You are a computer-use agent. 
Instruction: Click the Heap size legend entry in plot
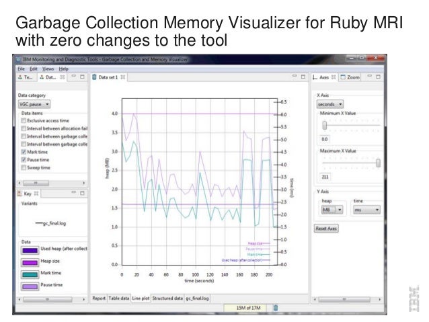click(x=259, y=243)
